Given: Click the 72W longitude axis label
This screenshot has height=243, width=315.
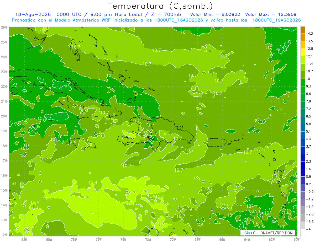Looking at the screenshot, I should point(148,239).
